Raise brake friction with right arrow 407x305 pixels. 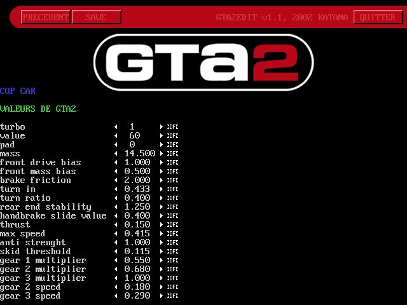pyautogui.click(x=161, y=180)
